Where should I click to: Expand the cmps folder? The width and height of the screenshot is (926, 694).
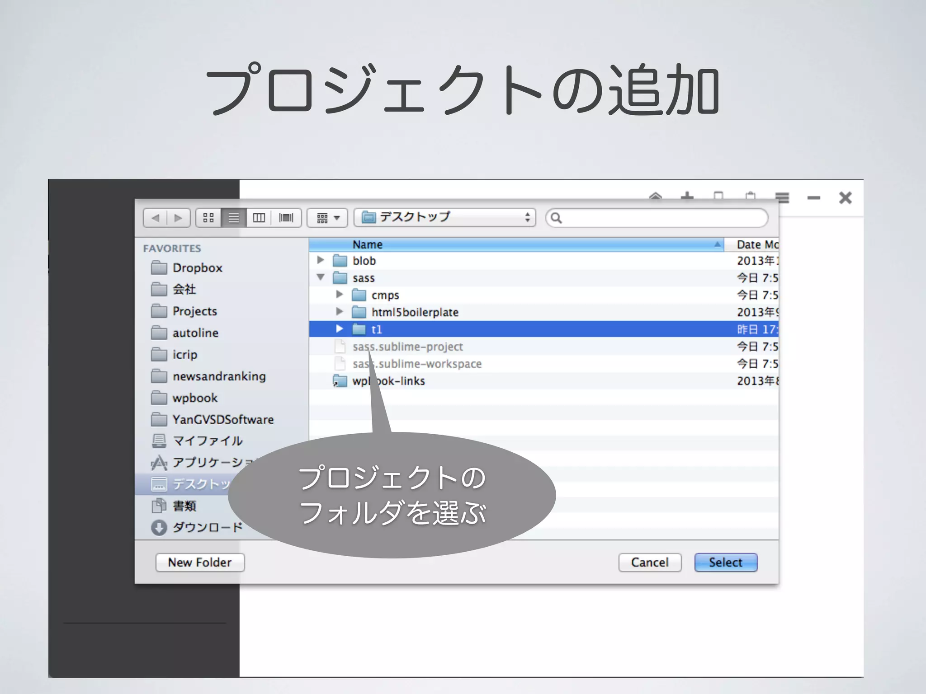pyautogui.click(x=340, y=295)
